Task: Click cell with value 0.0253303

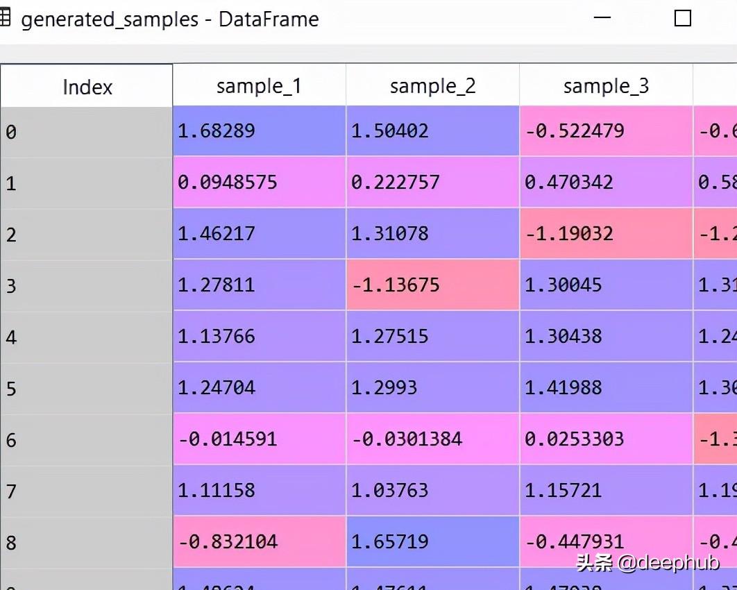Action: coord(606,439)
